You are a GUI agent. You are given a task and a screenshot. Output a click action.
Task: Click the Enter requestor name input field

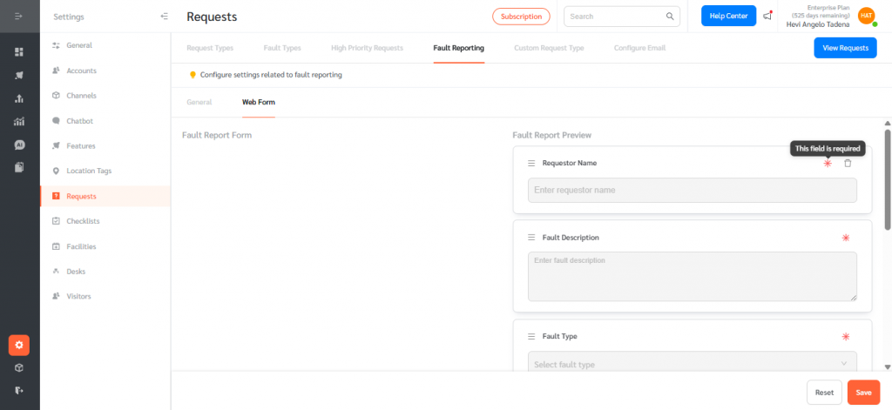(692, 190)
